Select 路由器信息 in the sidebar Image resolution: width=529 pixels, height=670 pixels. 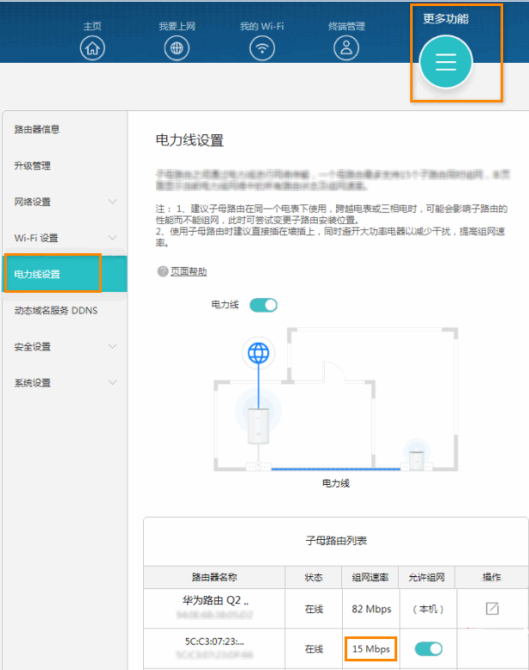click(37, 129)
